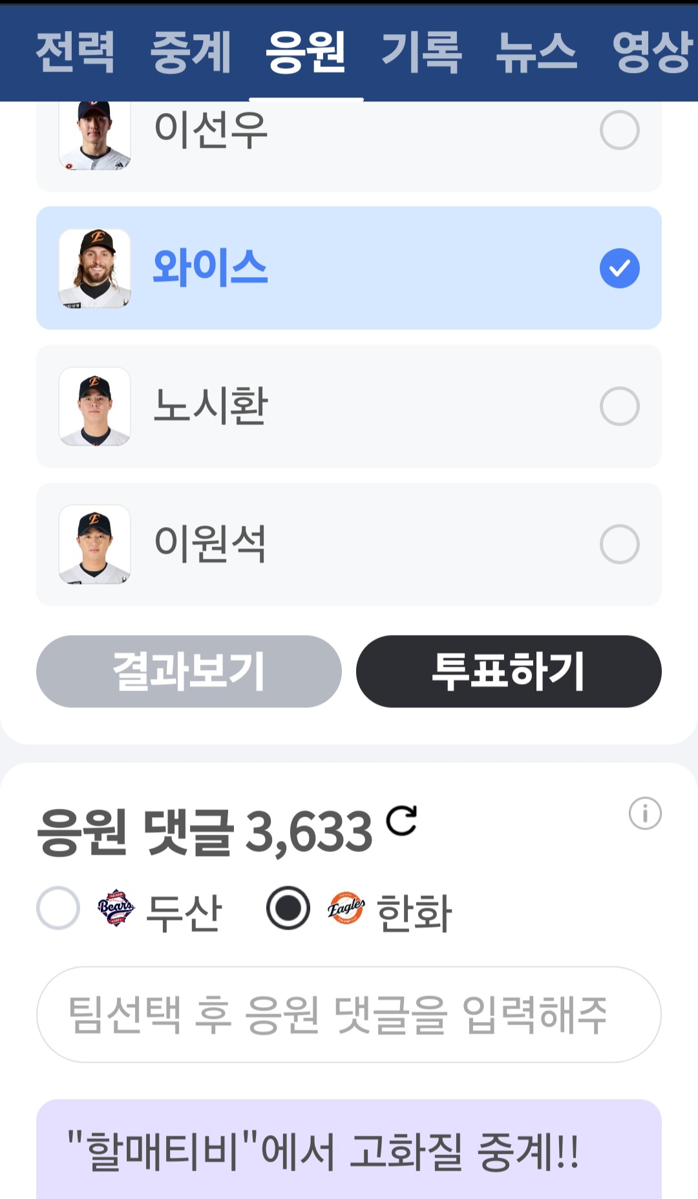Choose 한화 team radio button
The image size is (698, 1199).
tap(288, 908)
